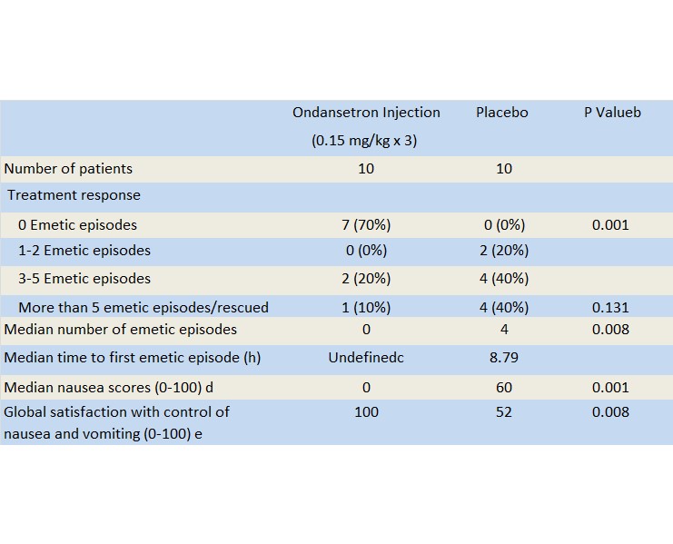
Task: Select the (0.15 mg/kg x 3) dosage text
Action: [365, 141]
